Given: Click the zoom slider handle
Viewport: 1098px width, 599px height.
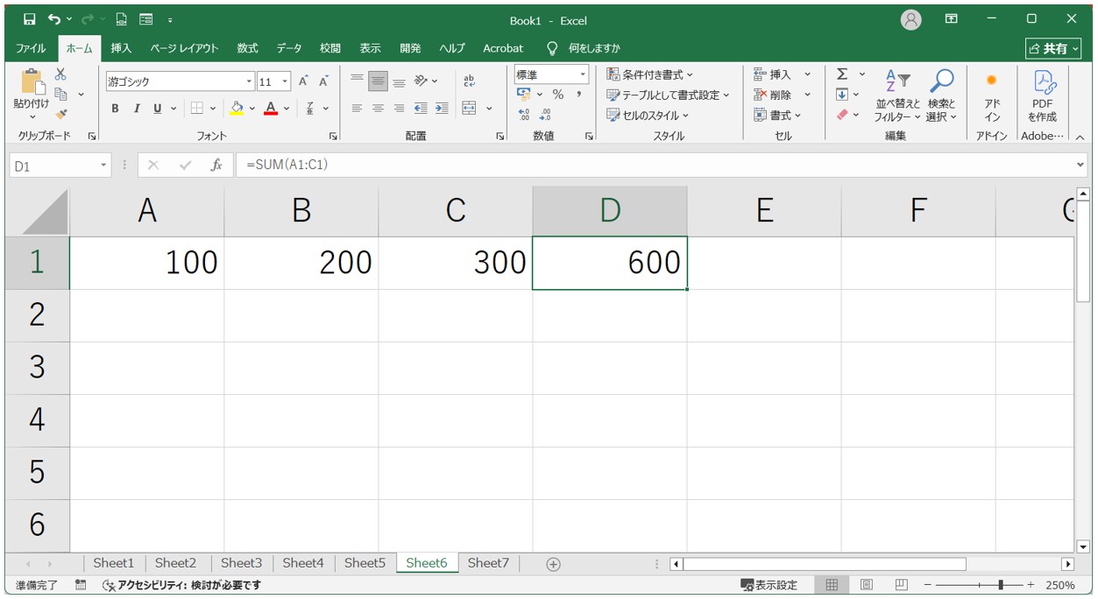Looking at the screenshot, I should pyautogui.click(x=1001, y=585).
